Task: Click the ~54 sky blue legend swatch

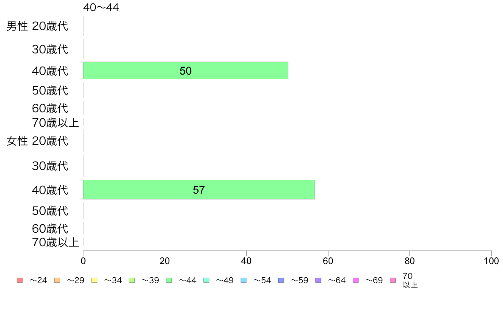Action: tap(243, 280)
